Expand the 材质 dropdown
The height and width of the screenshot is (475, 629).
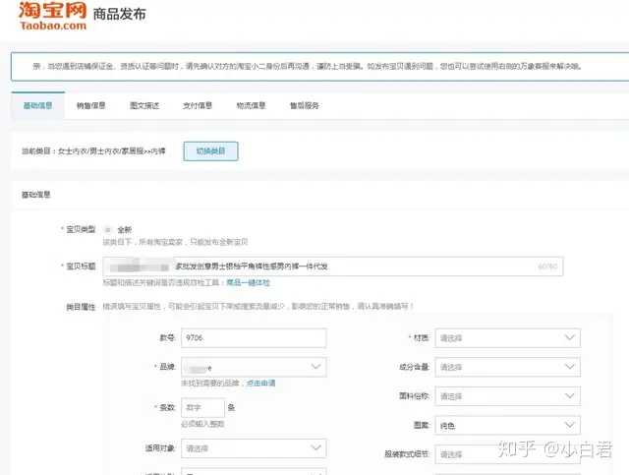(507, 338)
